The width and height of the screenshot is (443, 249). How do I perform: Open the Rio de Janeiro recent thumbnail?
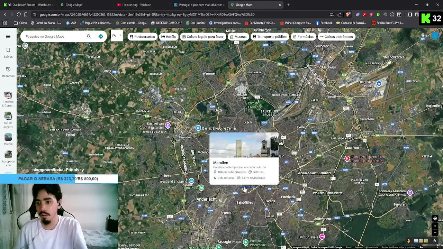click(x=8, y=116)
